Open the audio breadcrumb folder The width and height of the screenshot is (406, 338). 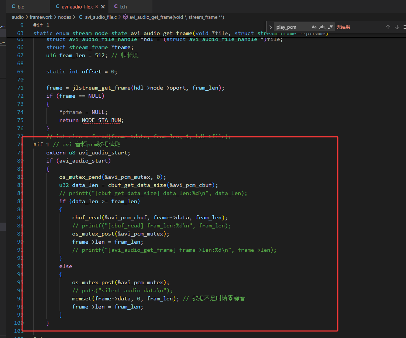[18, 17]
